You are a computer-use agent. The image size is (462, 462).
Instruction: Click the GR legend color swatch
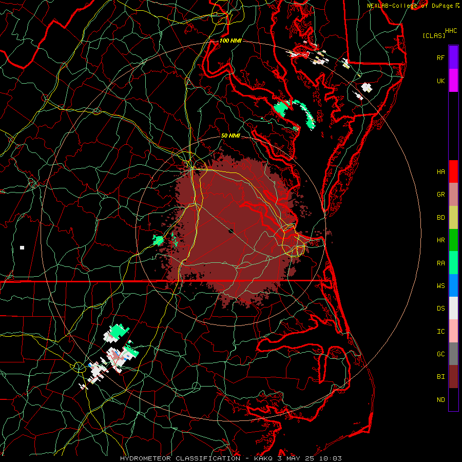pyautogui.click(x=453, y=194)
